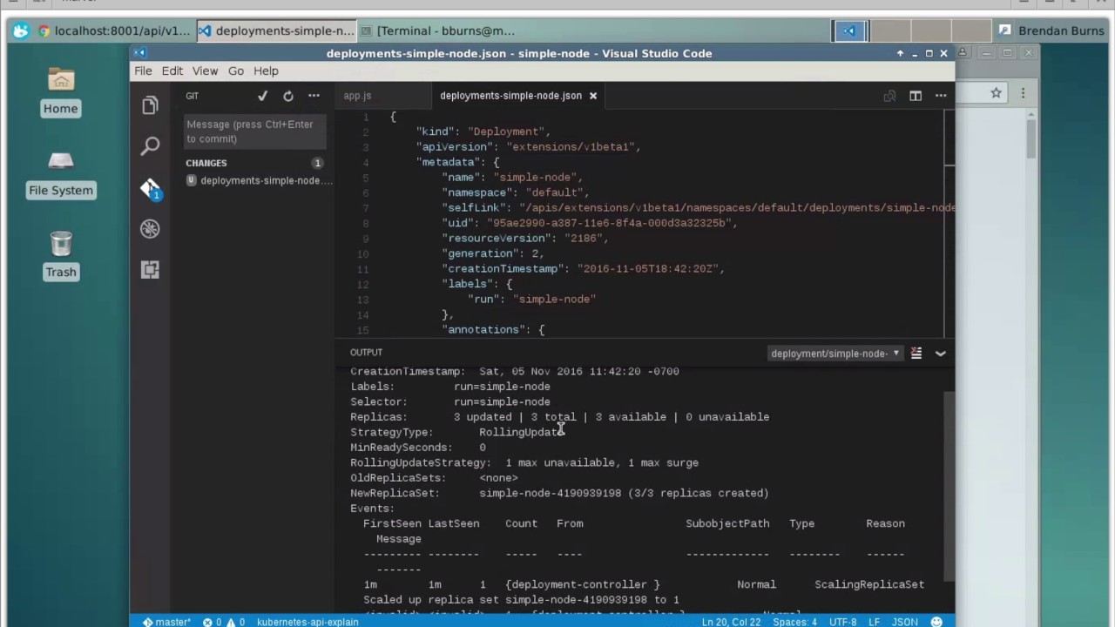This screenshot has height=627, width=1115.
Task: Click kubernetes-api-explain in the status bar
Action: 307,622
